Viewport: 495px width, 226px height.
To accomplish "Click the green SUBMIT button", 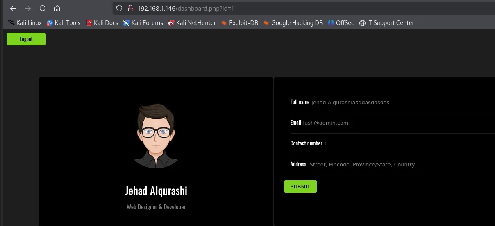I will (300, 186).
